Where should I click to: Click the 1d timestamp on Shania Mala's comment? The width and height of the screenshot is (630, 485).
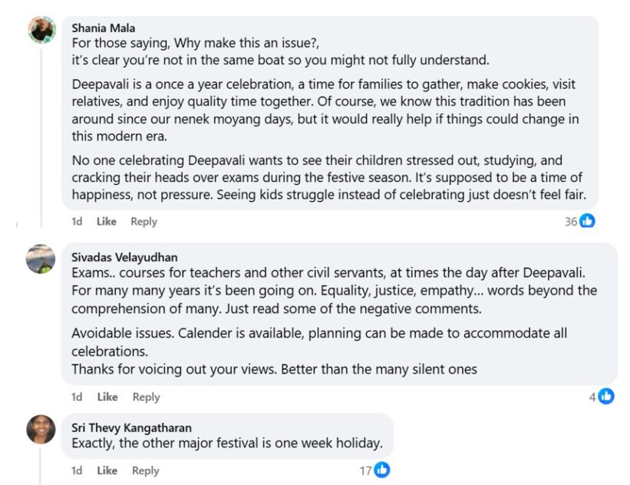pos(77,222)
